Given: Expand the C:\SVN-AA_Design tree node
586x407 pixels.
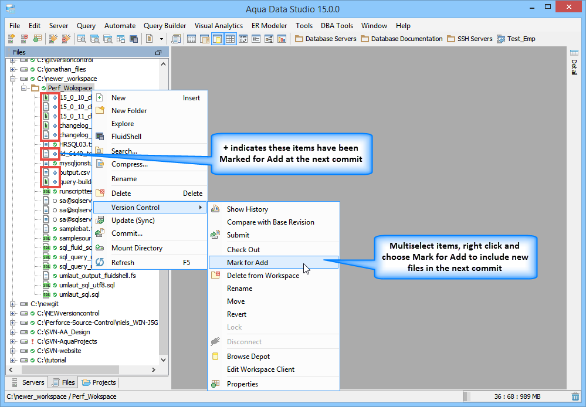Looking at the screenshot, I should tap(13, 332).
